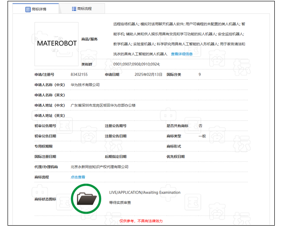
Task: Click the trademark type value 一般
Action: [x=202, y=136]
